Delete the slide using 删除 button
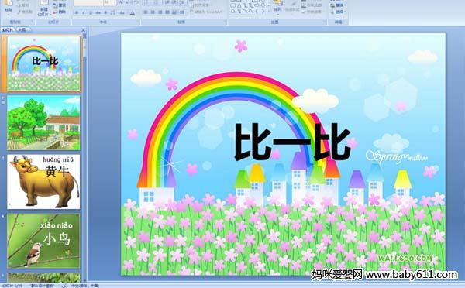 pyautogui.click(x=60, y=12)
